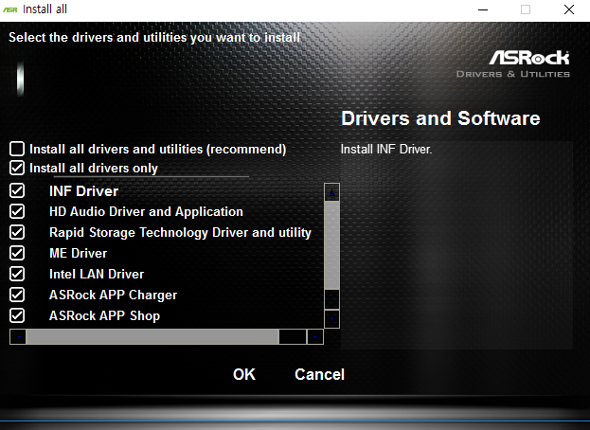This screenshot has height=430, width=590.
Task: Uncheck Install all drivers only
Action: coord(17,168)
